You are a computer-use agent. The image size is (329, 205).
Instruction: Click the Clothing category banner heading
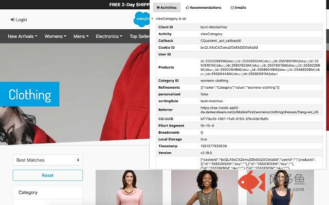(x=30, y=94)
